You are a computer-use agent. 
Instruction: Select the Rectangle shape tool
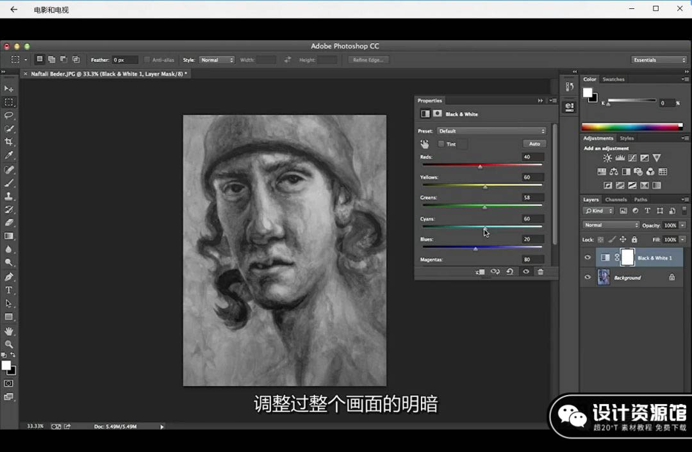tap(9, 317)
